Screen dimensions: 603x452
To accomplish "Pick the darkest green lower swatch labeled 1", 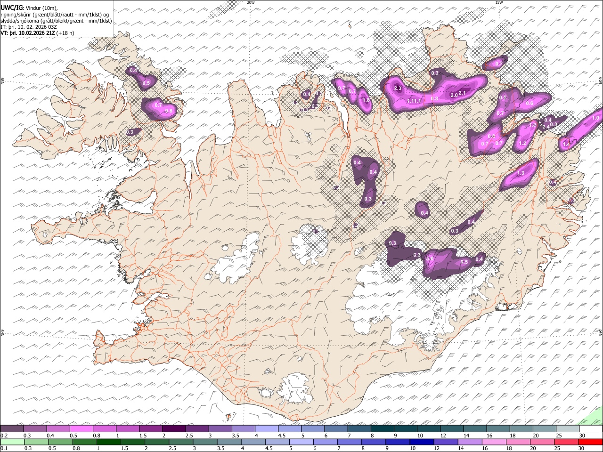I will click(x=108, y=442).
